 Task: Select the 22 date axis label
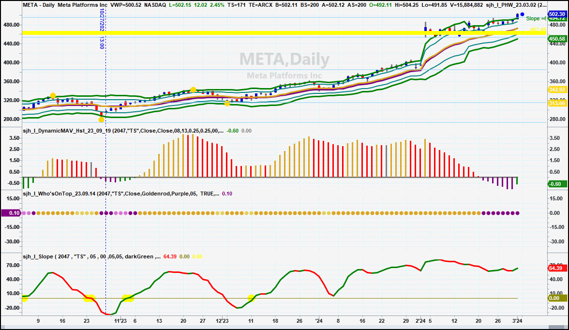(382, 321)
